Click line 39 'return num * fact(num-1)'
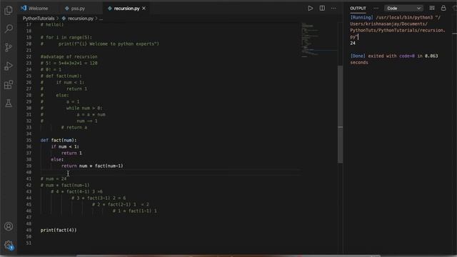The image size is (457, 257). [92, 166]
